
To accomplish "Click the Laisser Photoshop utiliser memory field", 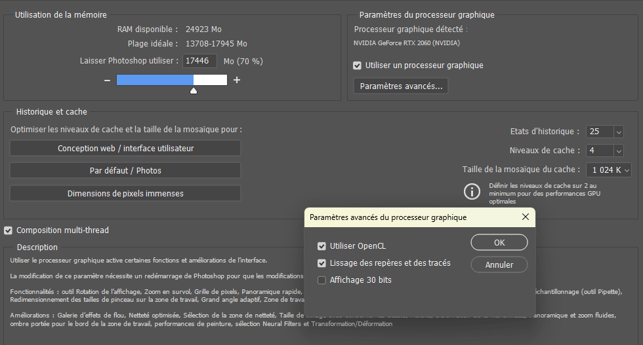I will [200, 61].
